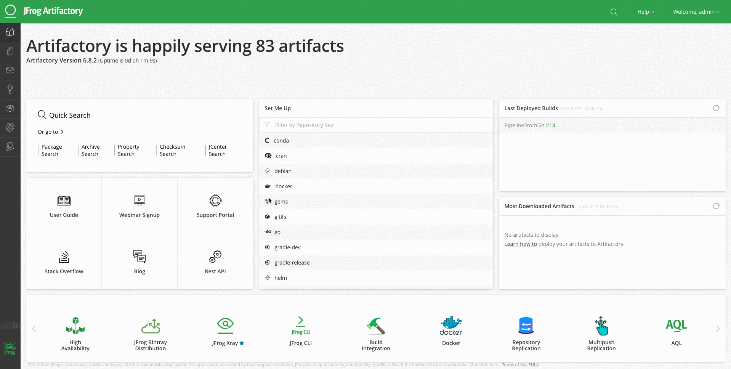The height and width of the screenshot is (369, 731).
Task: Click the Learn how to link
Action: 520,244
